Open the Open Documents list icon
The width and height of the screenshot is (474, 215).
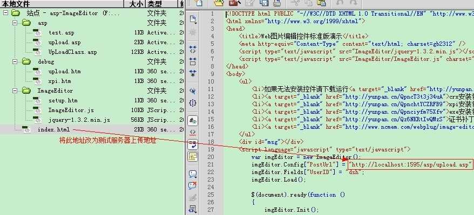(193, 19)
